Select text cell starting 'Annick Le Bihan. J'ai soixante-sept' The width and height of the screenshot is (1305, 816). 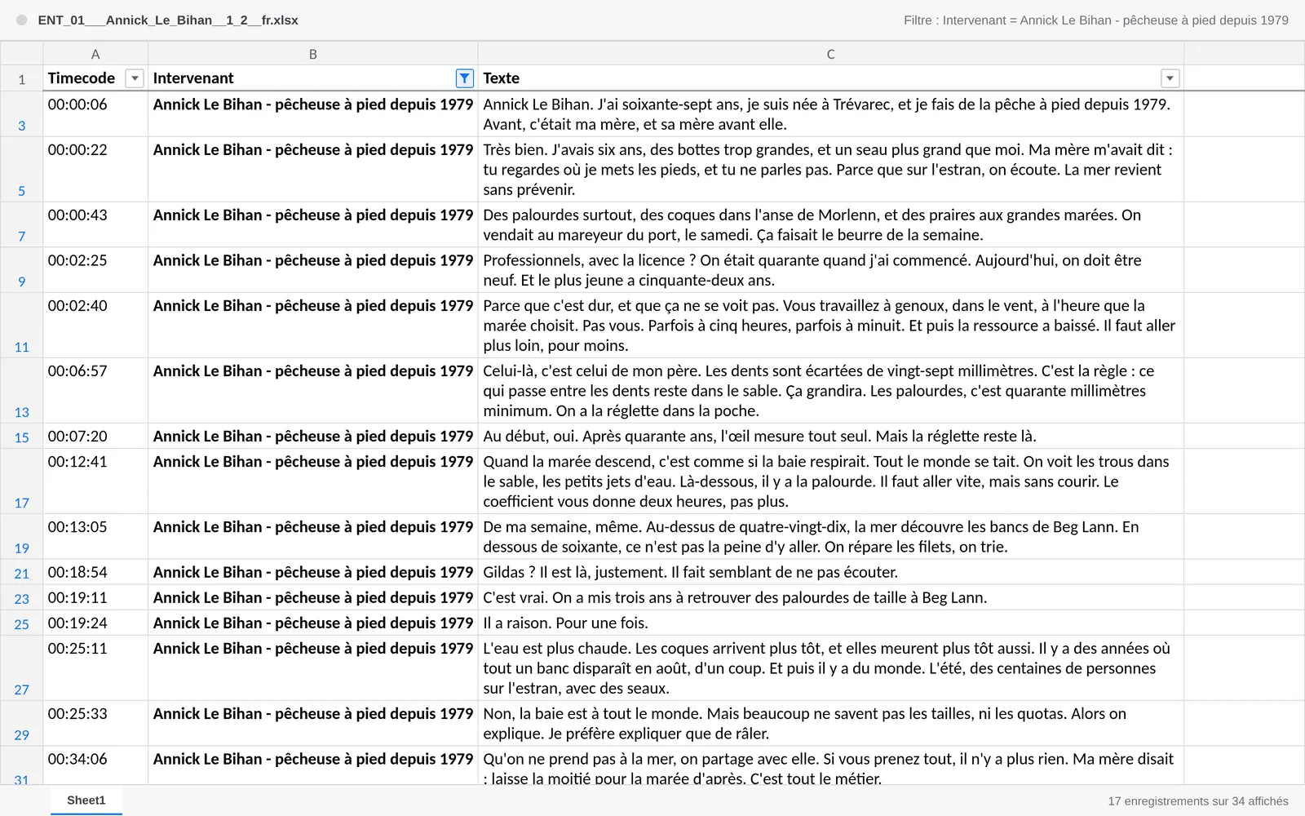830,114
